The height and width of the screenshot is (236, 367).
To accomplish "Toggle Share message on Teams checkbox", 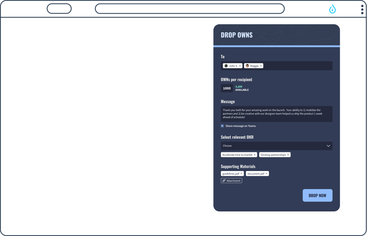I will pyautogui.click(x=222, y=126).
